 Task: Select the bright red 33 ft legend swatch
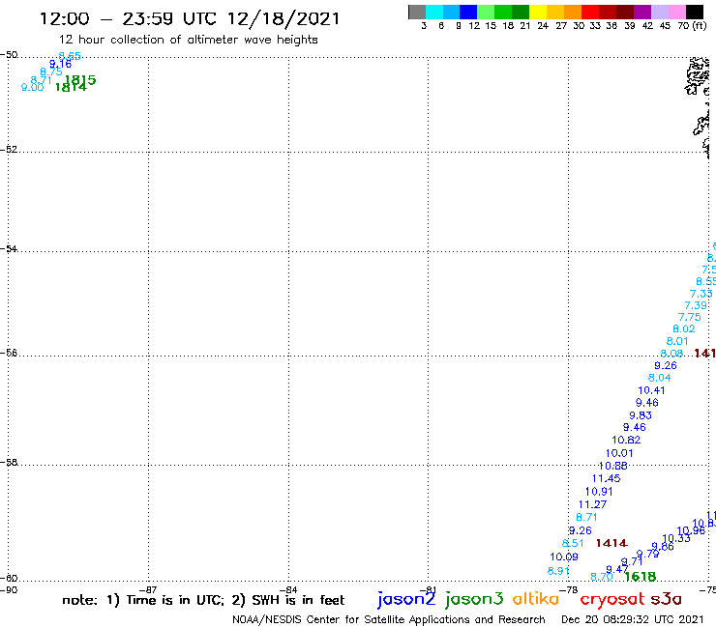(590, 12)
